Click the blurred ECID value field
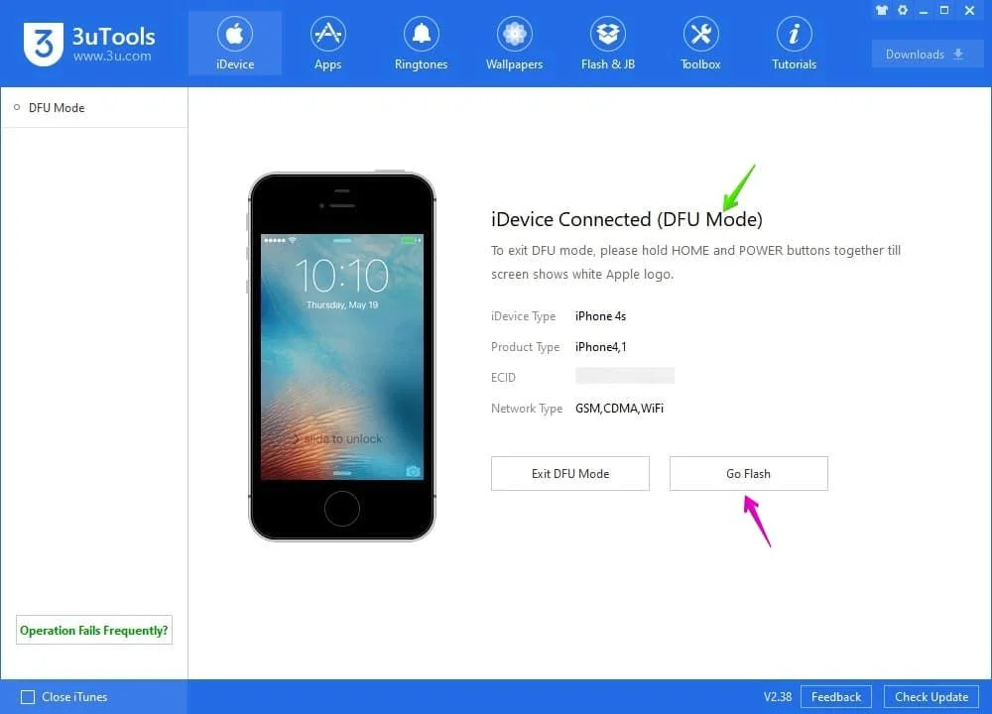 [x=624, y=376]
